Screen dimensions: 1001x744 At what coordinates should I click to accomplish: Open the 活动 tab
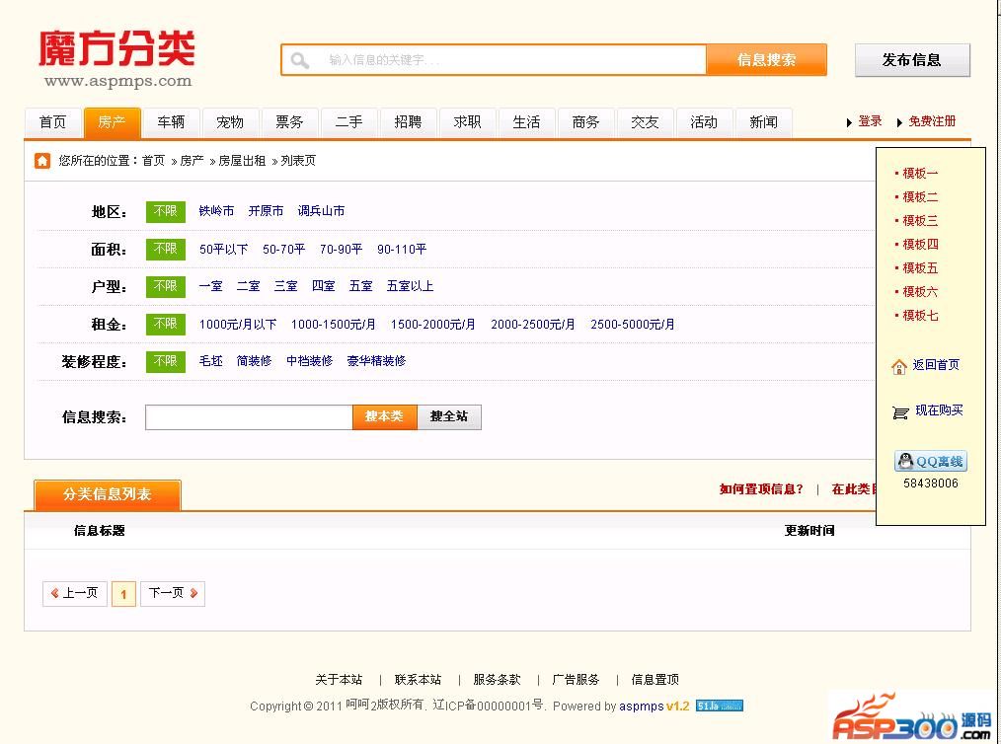[x=704, y=122]
